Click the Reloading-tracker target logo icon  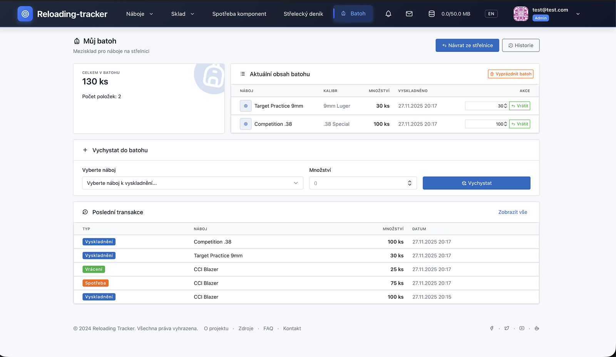25,14
